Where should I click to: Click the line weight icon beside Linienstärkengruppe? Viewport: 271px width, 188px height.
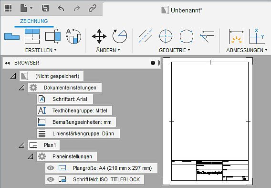(42, 133)
